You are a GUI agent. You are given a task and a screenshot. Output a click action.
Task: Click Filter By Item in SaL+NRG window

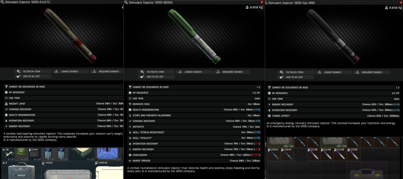tap(295, 72)
